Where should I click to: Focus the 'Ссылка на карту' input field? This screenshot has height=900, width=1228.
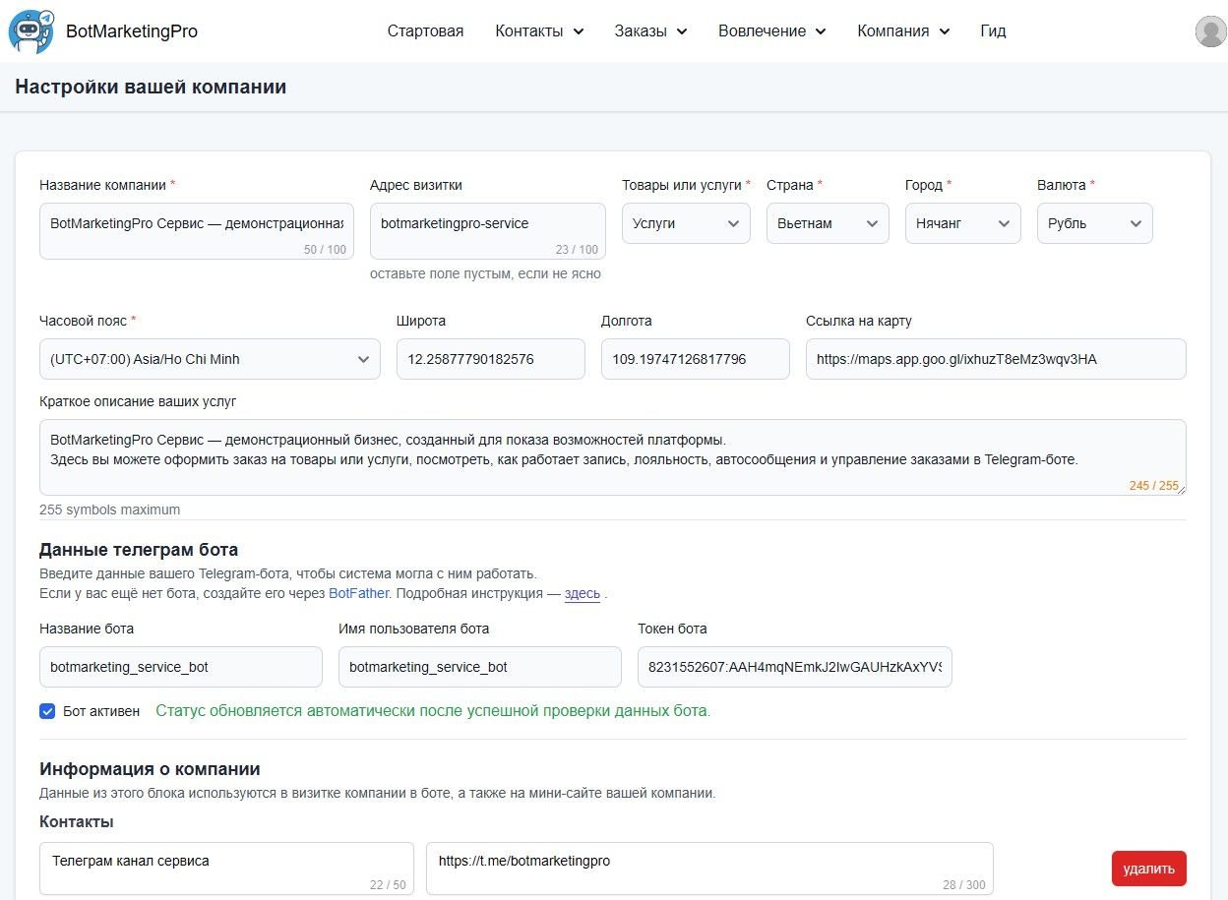tap(995, 359)
